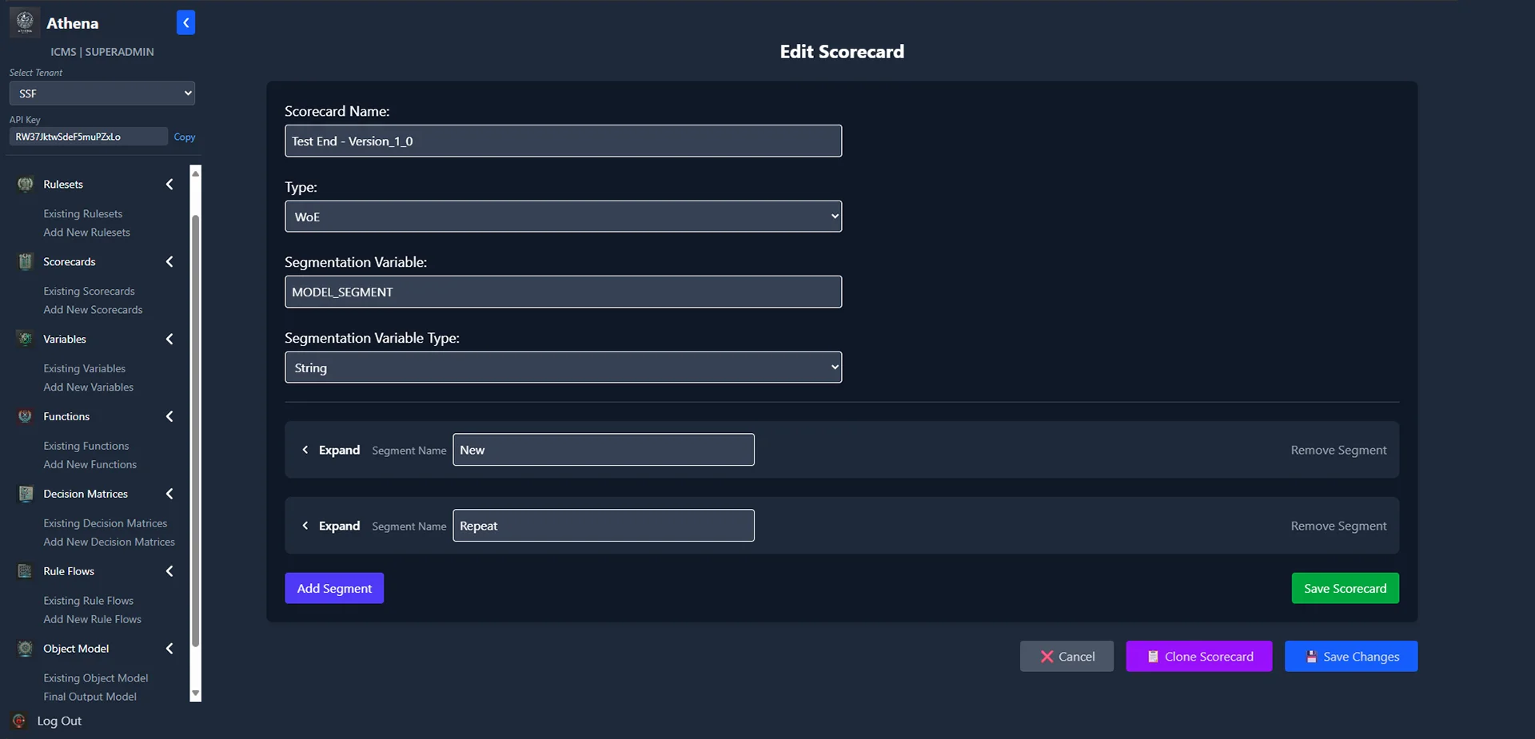Copy the API key
Screen dimensions: 1535x739
pyautogui.click(x=184, y=137)
